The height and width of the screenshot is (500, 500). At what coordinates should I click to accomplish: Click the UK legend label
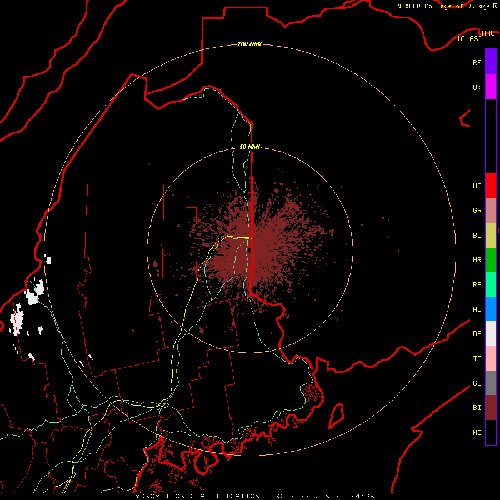pyautogui.click(x=477, y=87)
